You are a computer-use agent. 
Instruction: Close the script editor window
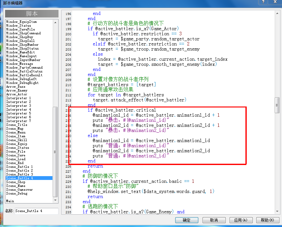275,2
